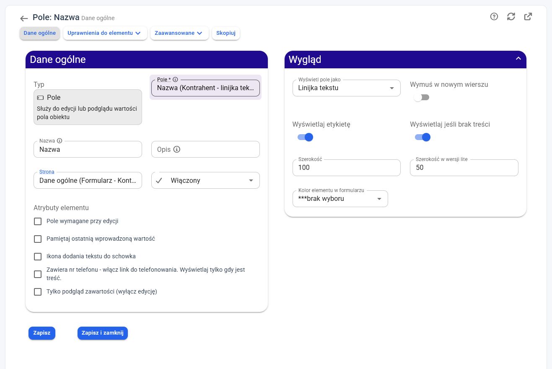This screenshot has width=552, height=369.
Task: Check 'Pole wymagane przy edycji' checkbox
Action: click(x=38, y=221)
